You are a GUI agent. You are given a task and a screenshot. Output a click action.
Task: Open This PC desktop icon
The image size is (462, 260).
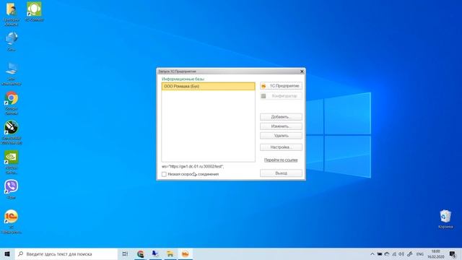coord(12,74)
